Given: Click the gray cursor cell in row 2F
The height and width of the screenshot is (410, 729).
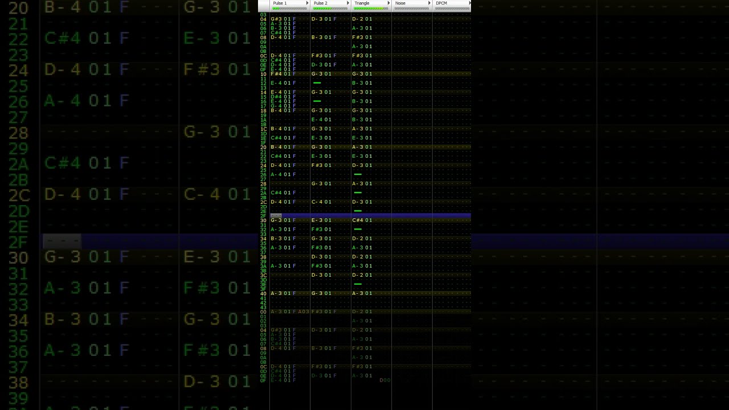Looking at the screenshot, I should pyautogui.click(x=276, y=216).
